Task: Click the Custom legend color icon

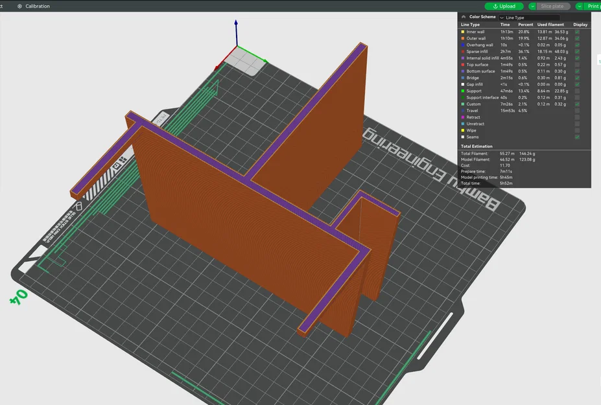Action: point(463,104)
